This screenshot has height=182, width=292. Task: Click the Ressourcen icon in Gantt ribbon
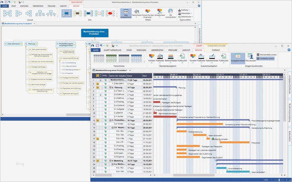pos(250,57)
